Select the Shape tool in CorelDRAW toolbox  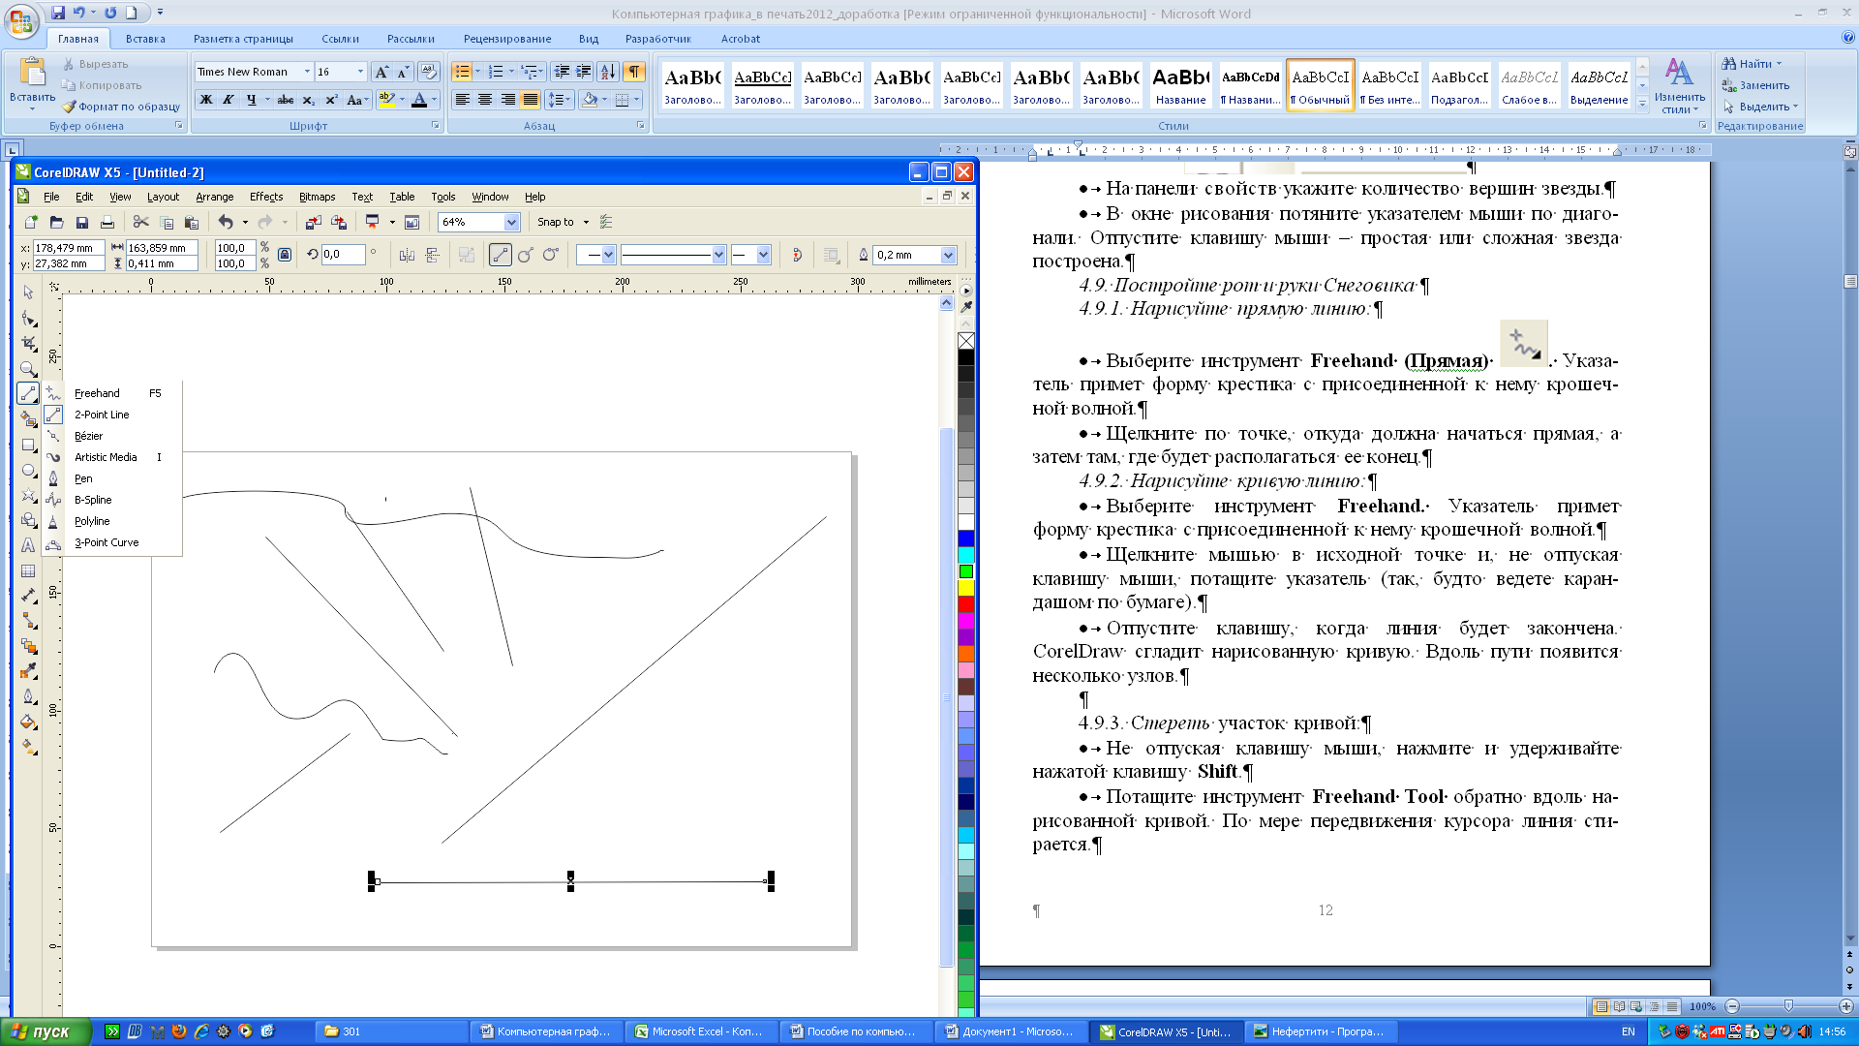click(x=28, y=319)
